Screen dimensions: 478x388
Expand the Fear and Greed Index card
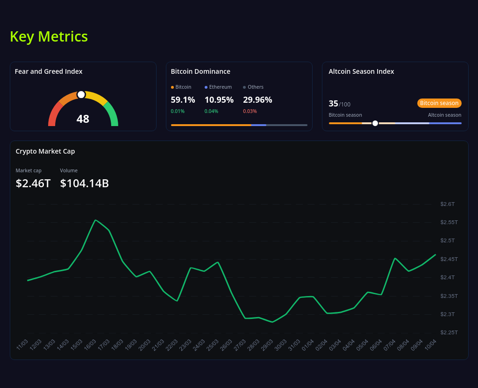click(x=49, y=71)
